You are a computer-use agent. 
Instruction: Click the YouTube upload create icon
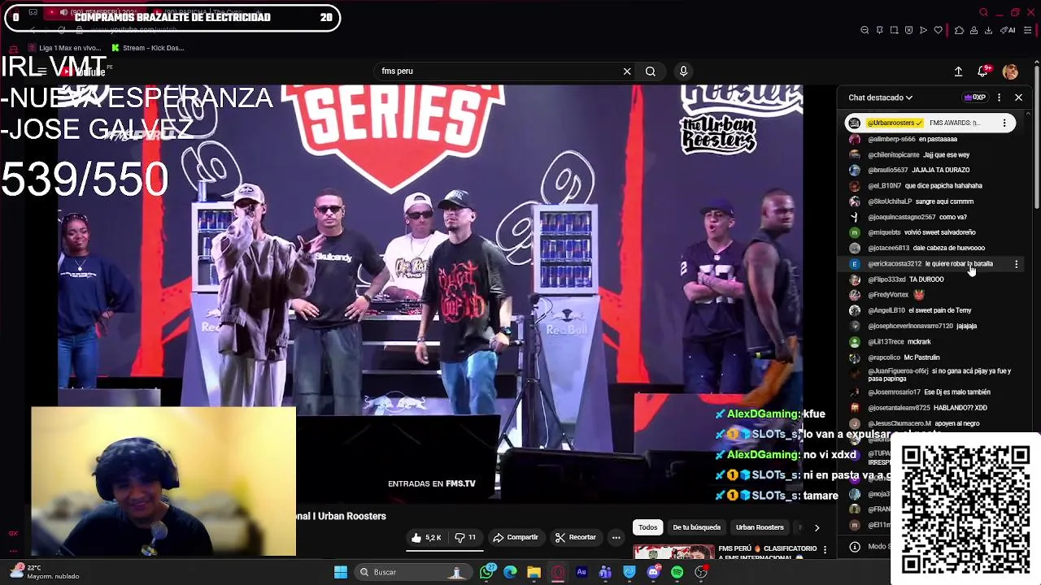coord(958,71)
